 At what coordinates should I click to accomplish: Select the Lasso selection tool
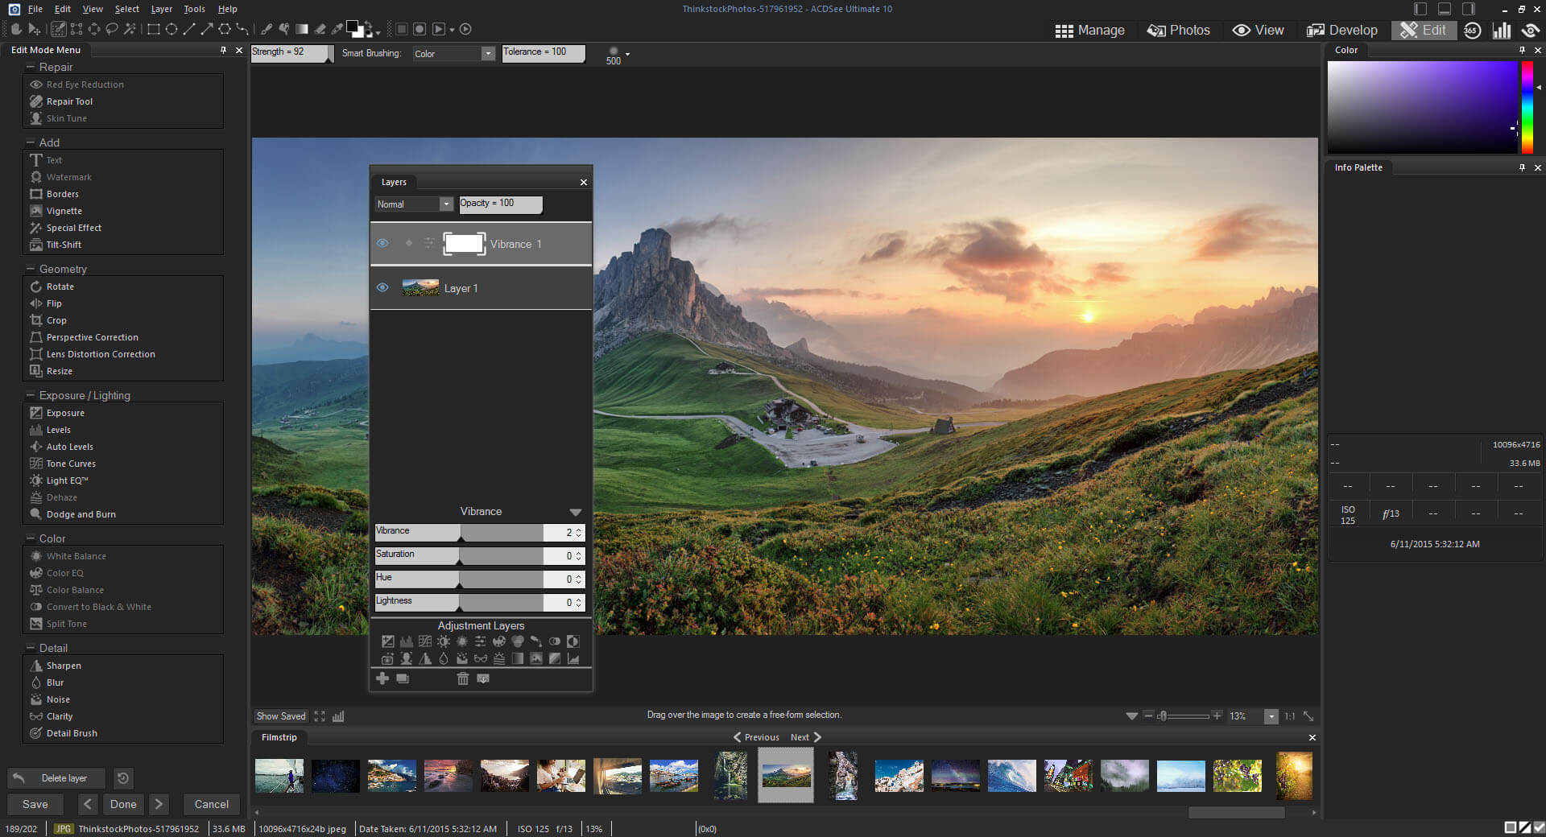(112, 29)
